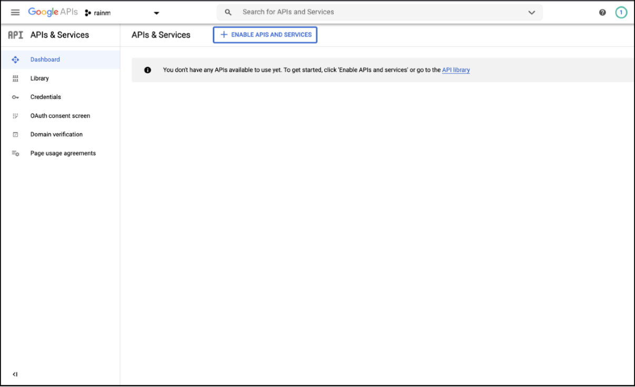Image resolution: width=635 pixels, height=387 pixels.
Task: Select Credentials in the sidebar menu
Action: pos(46,97)
